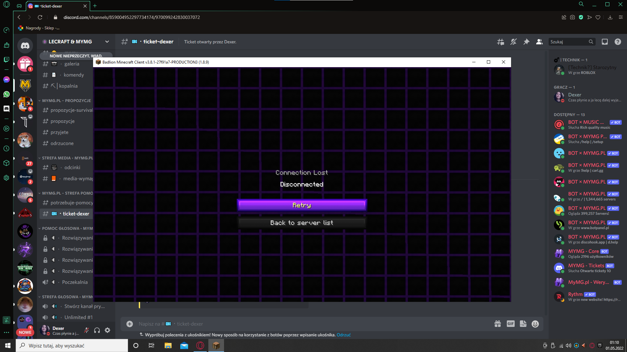
Task: Click the purple Retry button
Action: 302,205
